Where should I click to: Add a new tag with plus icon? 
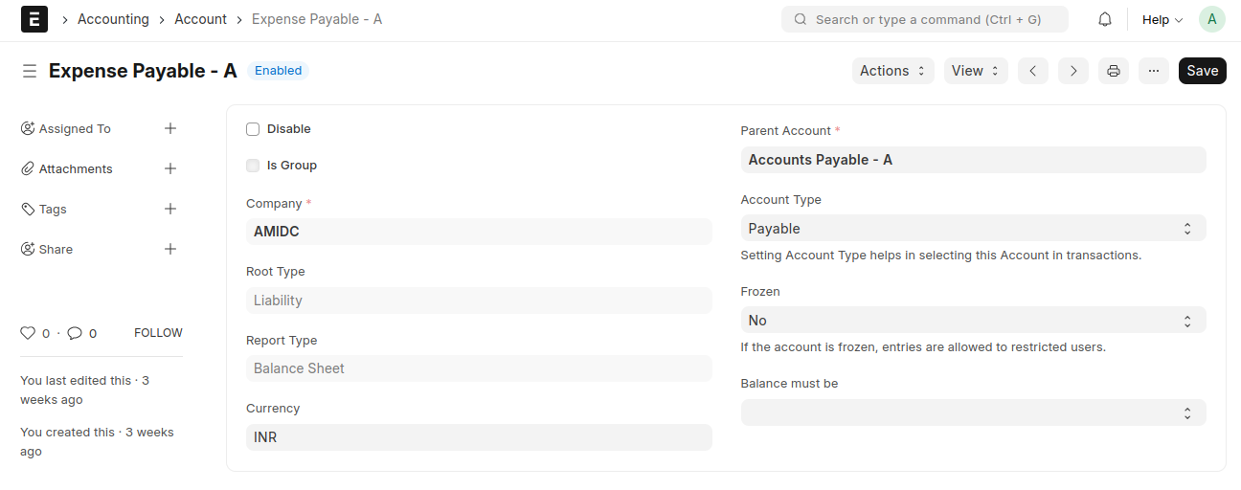coord(170,209)
